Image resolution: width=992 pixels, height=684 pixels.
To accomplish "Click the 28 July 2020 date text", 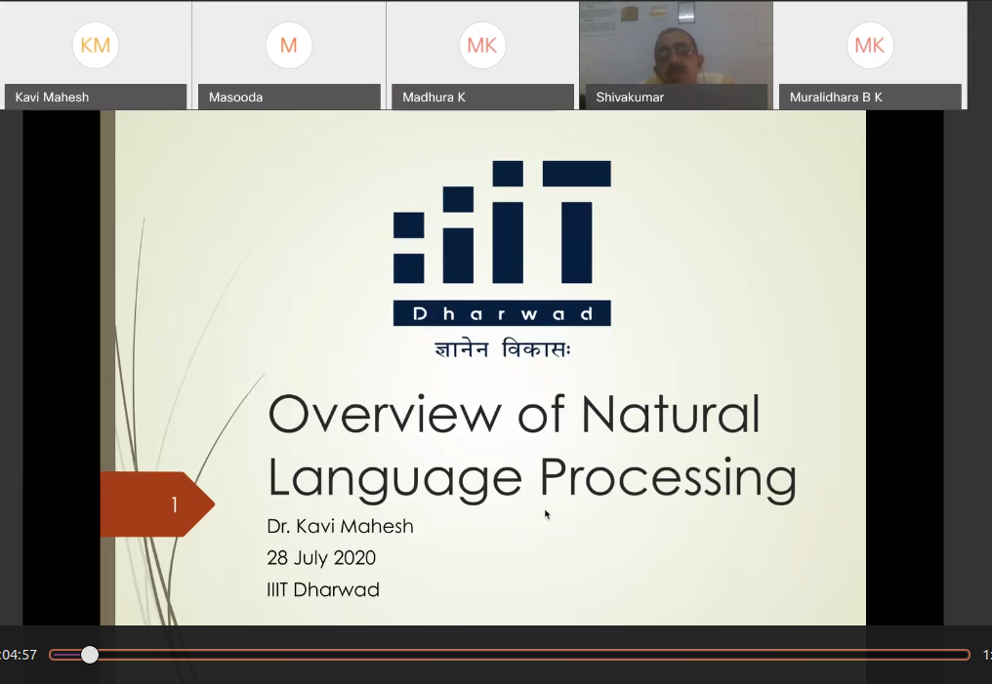I will click(x=321, y=558).
